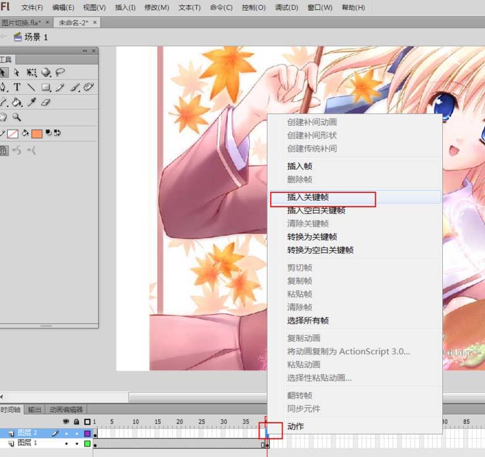Image resolution: width=485 pixels, height=457 pixels.
Task: Open the 视图(V) menu
Action: 94,7
